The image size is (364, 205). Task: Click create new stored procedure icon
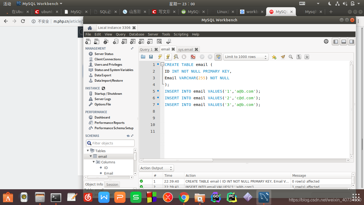[x=141, y=41]
